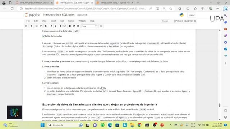Activate read aloud in address bar

click(x=151, y=9)
